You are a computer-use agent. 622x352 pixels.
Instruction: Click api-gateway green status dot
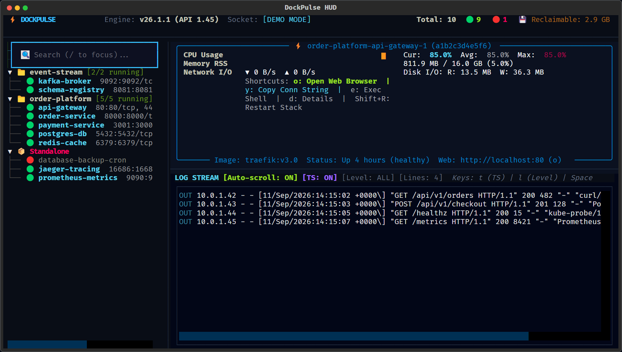[30, 107]
